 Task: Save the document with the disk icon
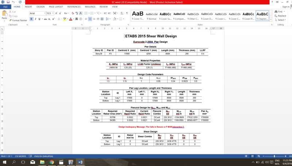[x=8, y=2]
